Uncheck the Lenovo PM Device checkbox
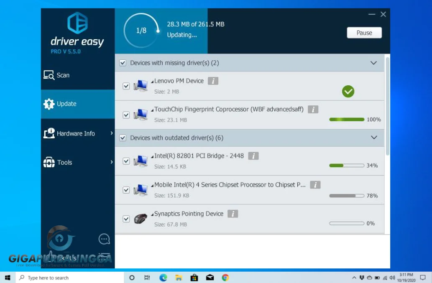This screenshot has width=432, height=283. [126, 86]
